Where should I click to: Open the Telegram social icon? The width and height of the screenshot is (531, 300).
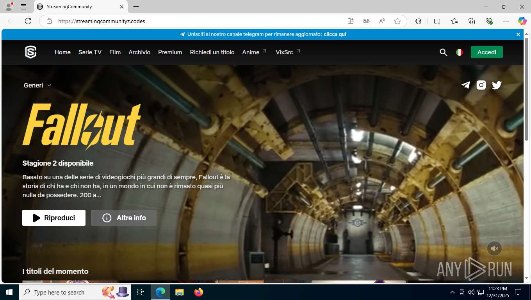click(465, 85)
